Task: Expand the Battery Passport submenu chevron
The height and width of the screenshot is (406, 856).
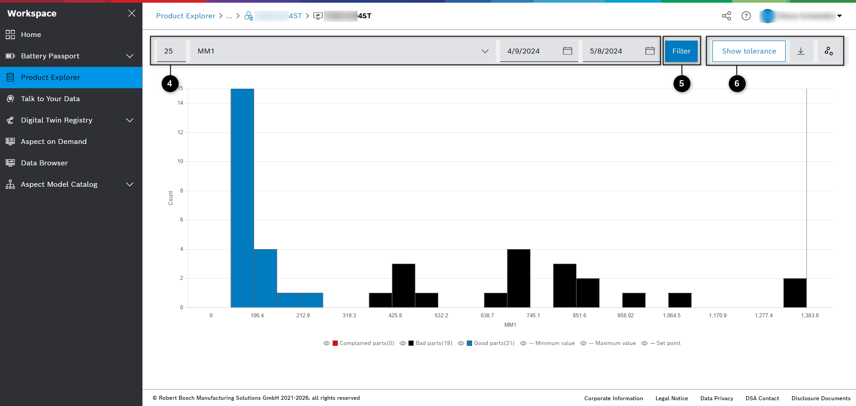Action: (x=130, y=56)
